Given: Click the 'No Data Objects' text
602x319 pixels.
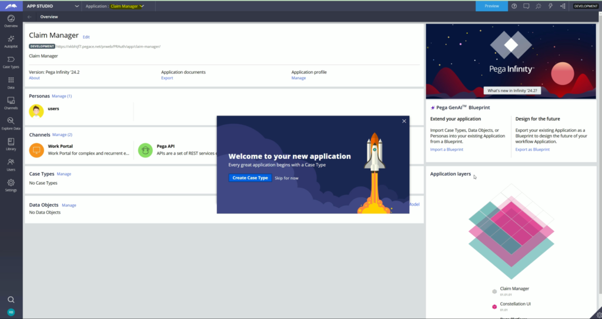Looking at the screenshot, I should 45,212.
